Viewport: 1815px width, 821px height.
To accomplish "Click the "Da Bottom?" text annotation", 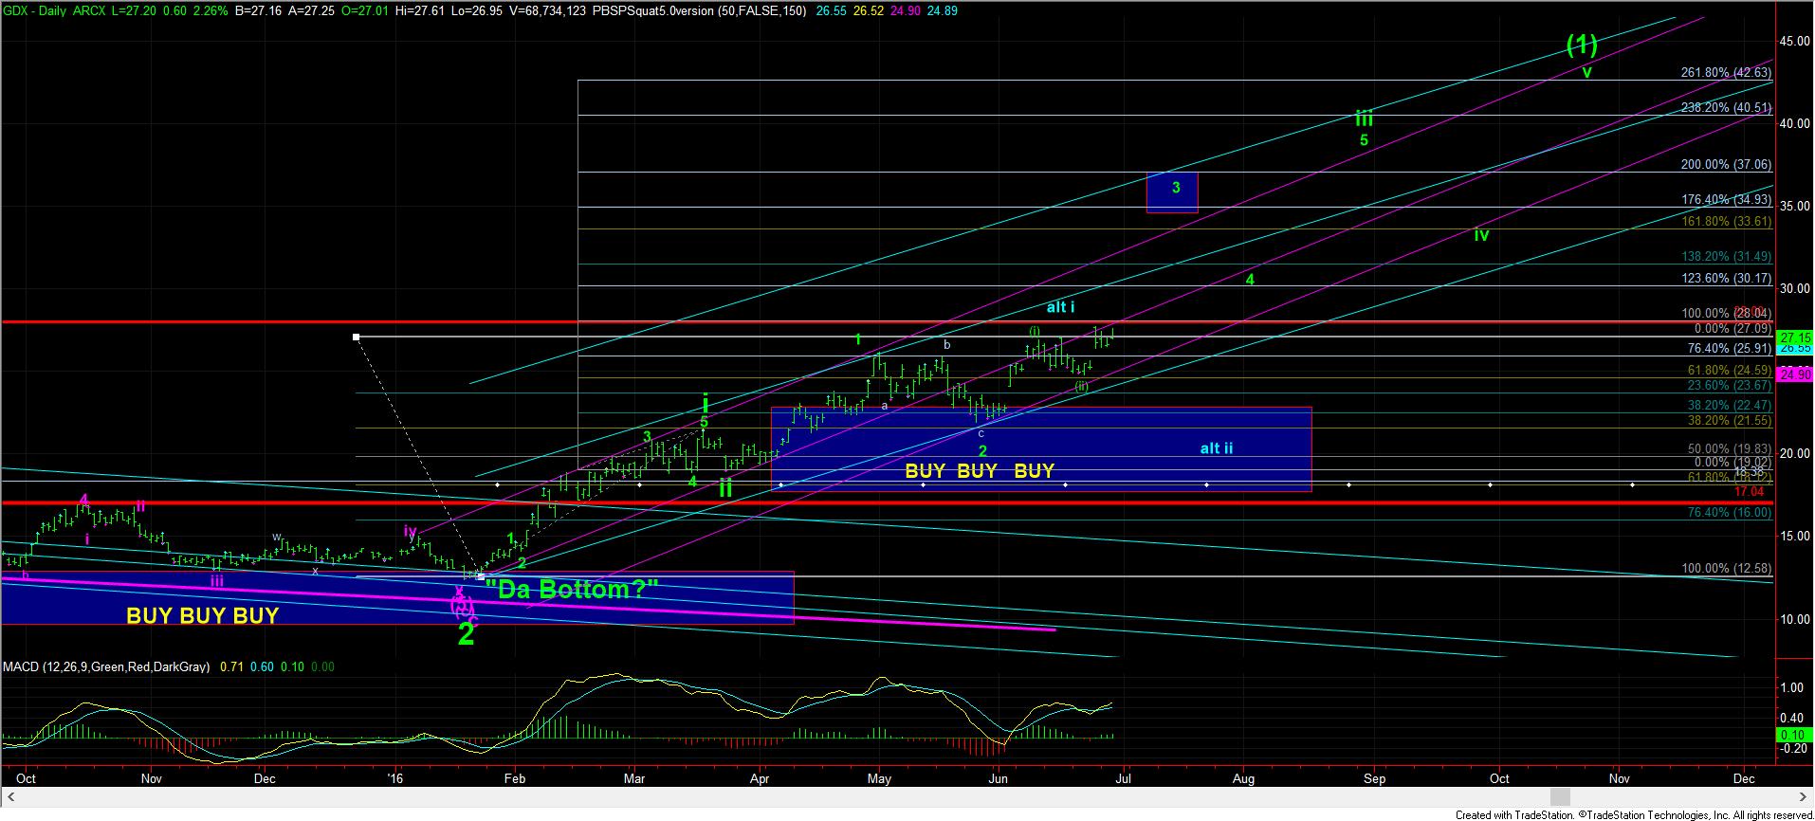I will [x=572, y=590].
